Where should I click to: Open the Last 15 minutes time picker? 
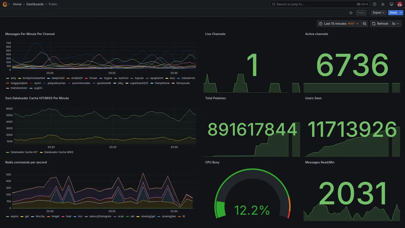tap(339, 24)
